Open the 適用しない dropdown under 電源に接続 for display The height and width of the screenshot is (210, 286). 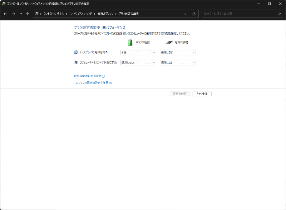point(178,52)
